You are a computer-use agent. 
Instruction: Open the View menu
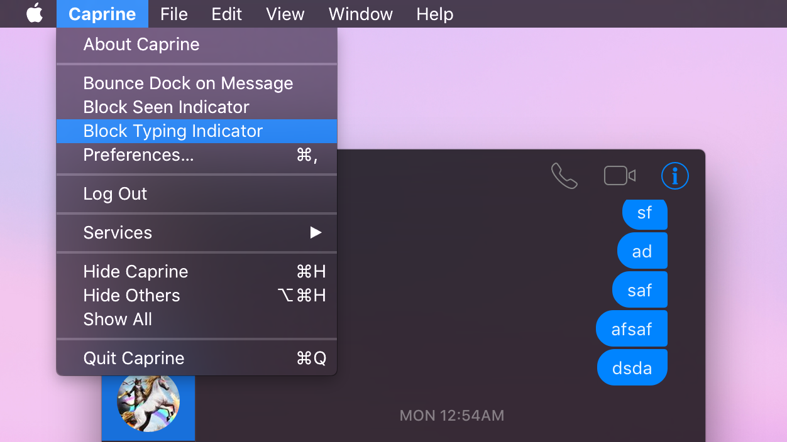click(x=285, y=14)
